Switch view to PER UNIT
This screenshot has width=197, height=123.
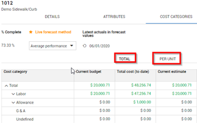(x=168, y=59)
